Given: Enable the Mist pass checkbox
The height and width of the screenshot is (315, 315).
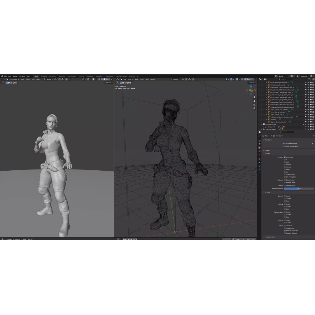Looking at the screenshot, I should point(285,162).
